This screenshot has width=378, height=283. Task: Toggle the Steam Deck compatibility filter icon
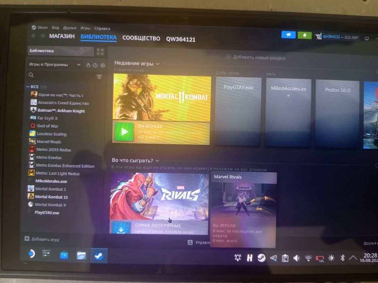pos(88,65)
